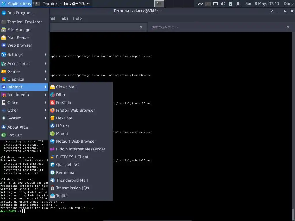The image size is (295, 221).
Task: Expand the Office submenu
Action: (x=24, y=103)
